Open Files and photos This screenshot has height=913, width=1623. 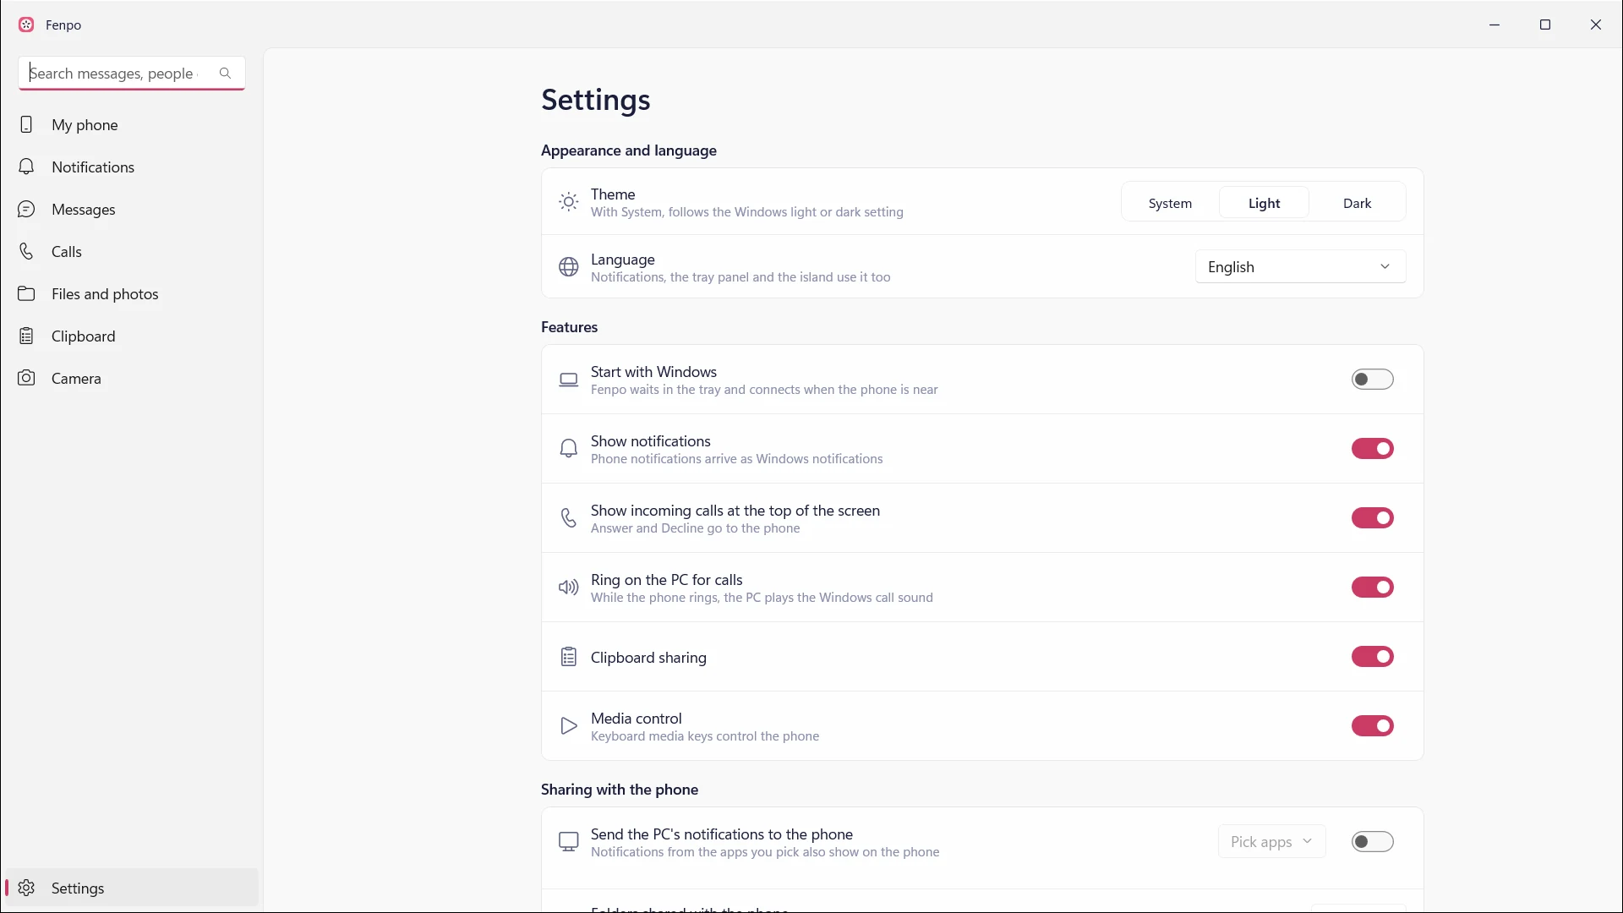(131, 293)
